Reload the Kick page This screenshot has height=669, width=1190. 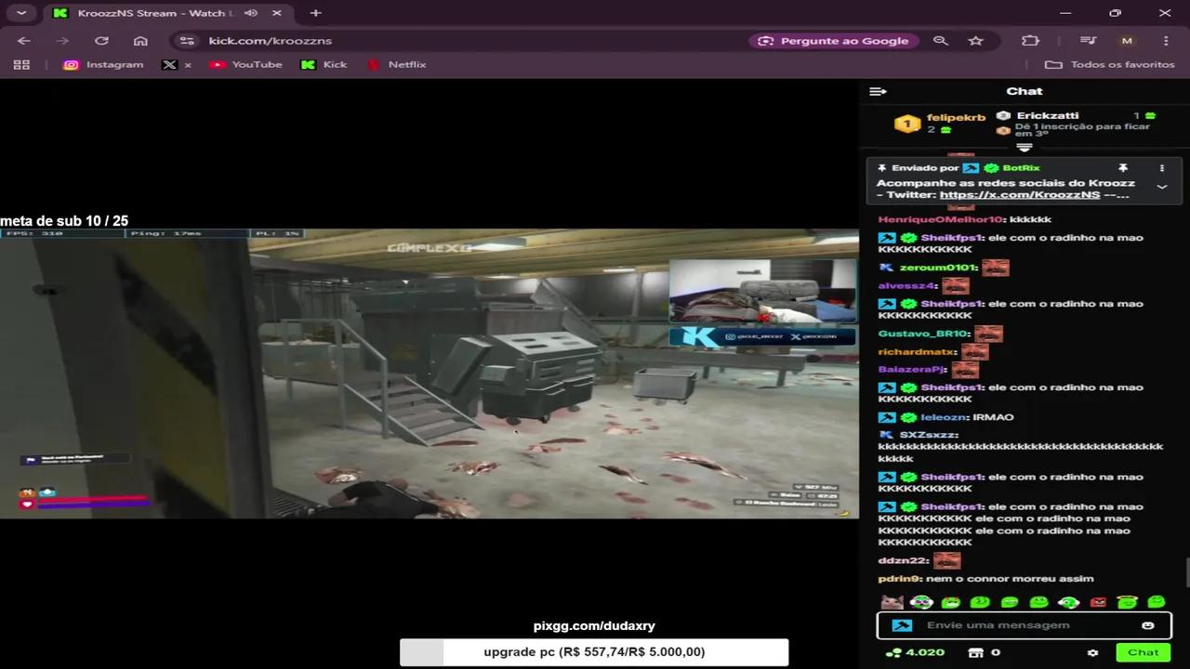pos(101,41)
